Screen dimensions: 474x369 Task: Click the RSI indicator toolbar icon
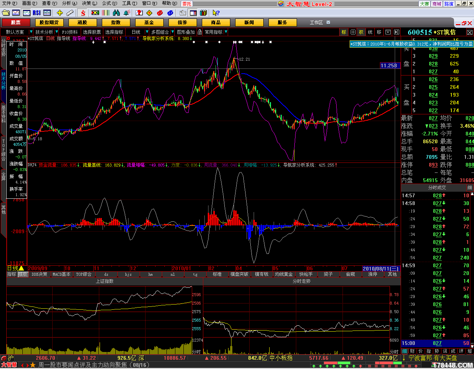pyautogui.click(x=37, y=13)
